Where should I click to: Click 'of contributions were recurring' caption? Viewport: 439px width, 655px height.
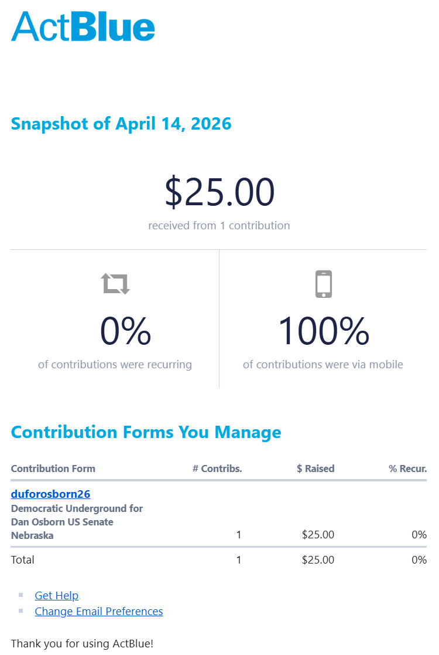(x=115, y=365)
